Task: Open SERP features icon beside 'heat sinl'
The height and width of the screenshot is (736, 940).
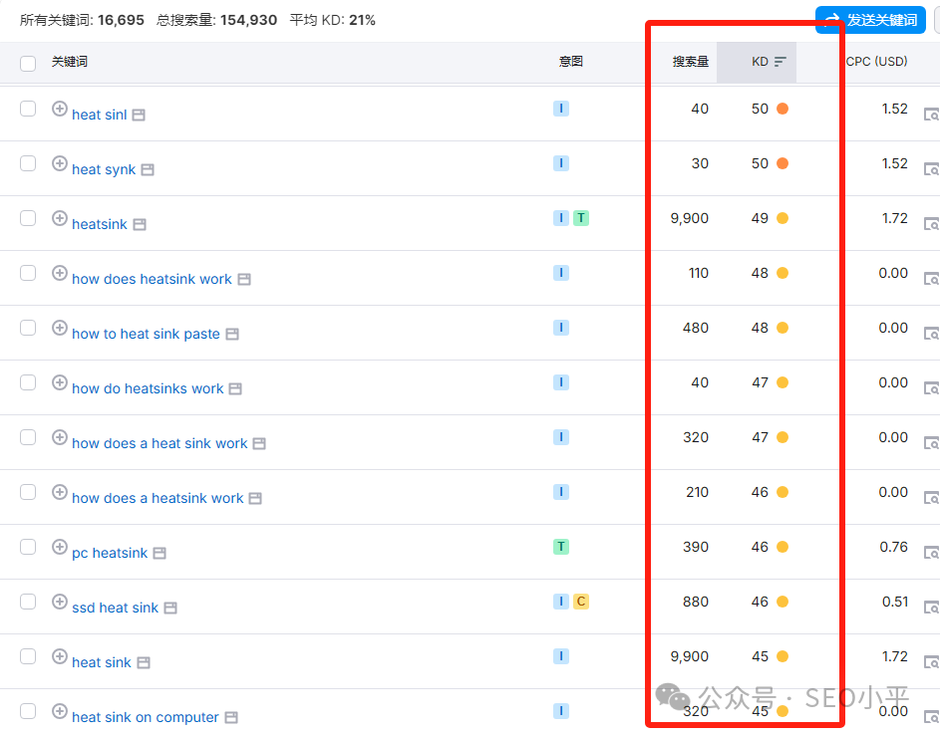Action: (x=139, y=115)
